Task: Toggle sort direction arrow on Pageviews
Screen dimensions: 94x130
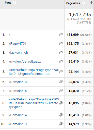Action: pos(91,3)
